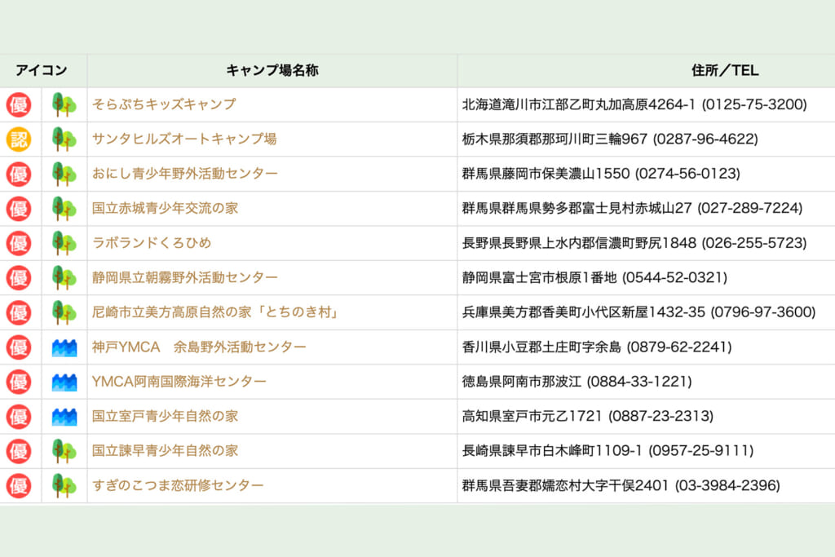
Task: Open the YMCA阿南国際海洋センター link
Action: pyautogui.click(x=179, y=382)
